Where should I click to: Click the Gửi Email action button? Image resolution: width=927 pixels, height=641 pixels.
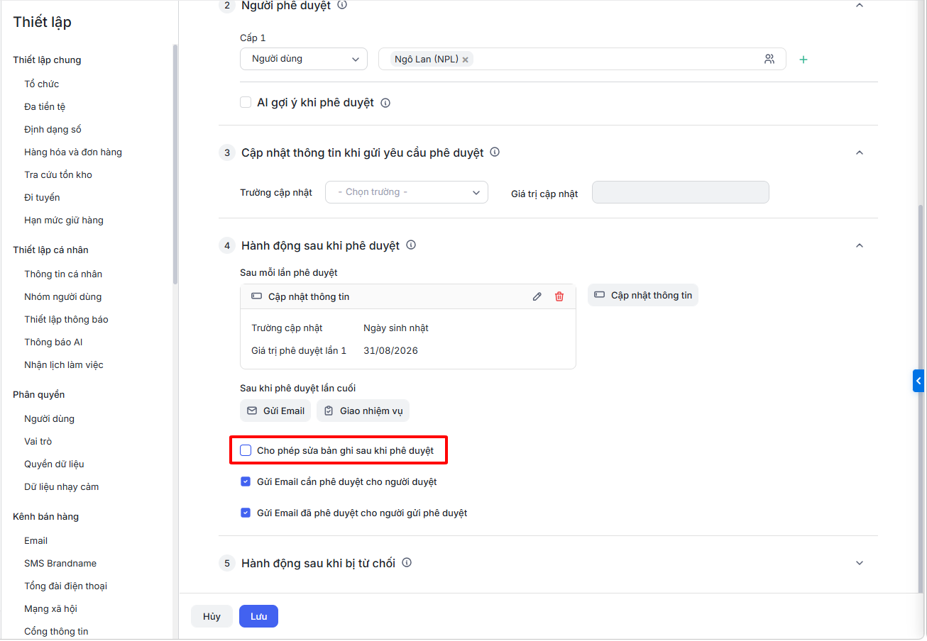[275, 411]
